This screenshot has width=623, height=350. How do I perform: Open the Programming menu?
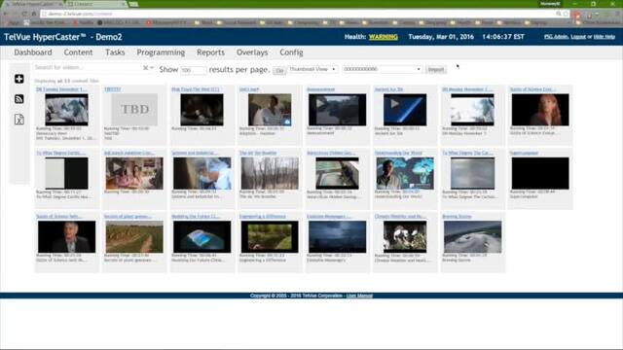[161, 52]
